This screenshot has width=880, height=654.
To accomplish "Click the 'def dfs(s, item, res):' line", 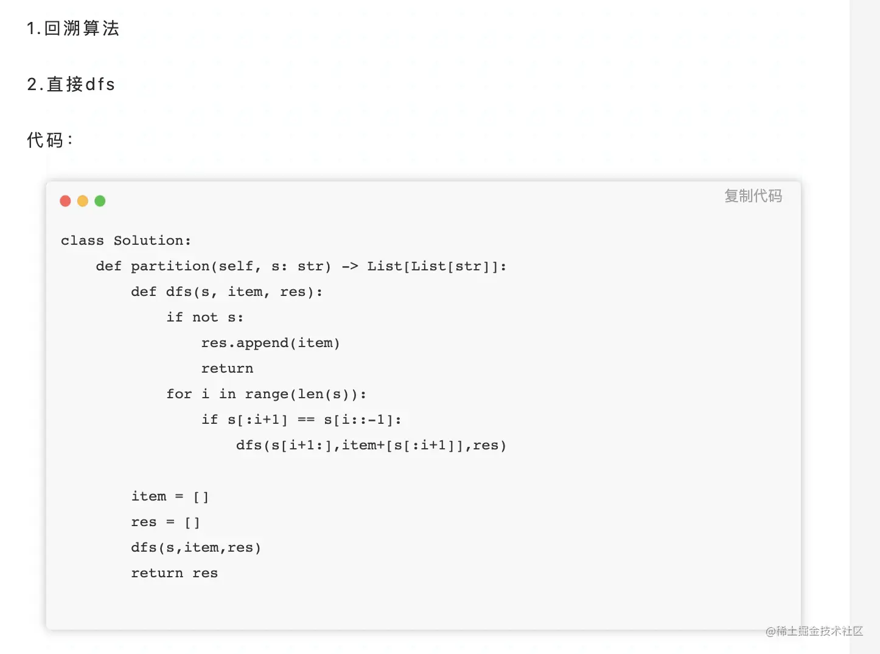I will tap(226, 292).
